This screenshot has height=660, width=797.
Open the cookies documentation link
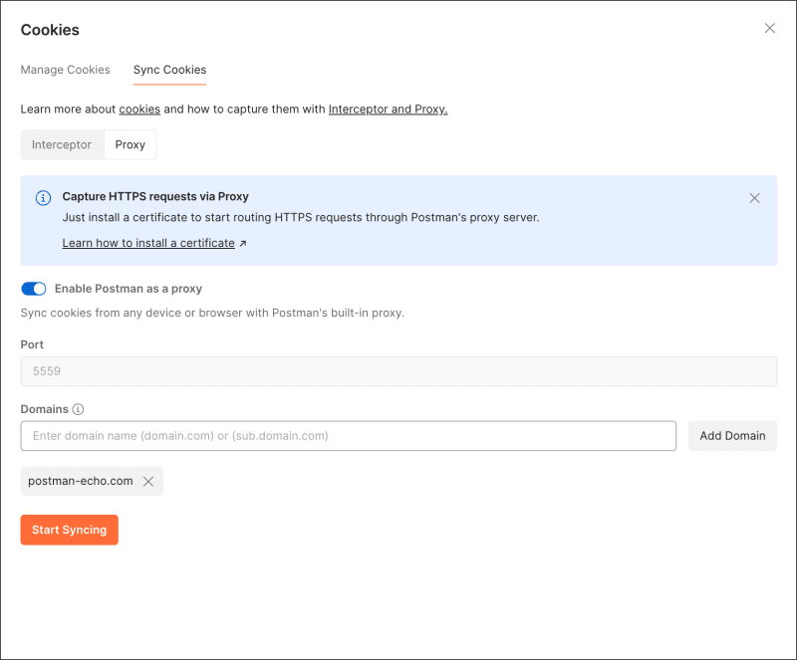pos(139,110)
